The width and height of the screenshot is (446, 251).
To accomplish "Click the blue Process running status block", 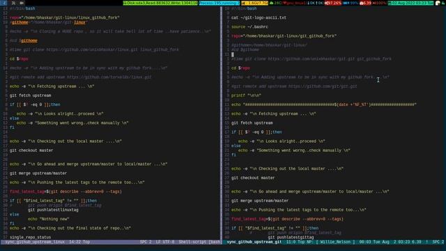I will pos(219,3).
